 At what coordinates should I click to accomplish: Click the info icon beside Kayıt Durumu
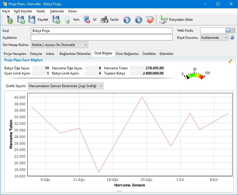pos(232,38)
